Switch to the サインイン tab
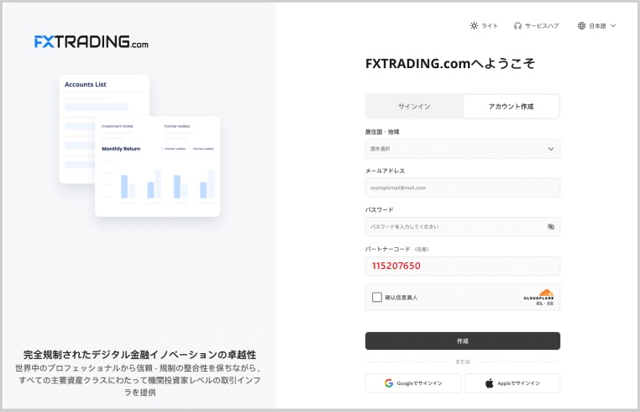 (414, 107)
